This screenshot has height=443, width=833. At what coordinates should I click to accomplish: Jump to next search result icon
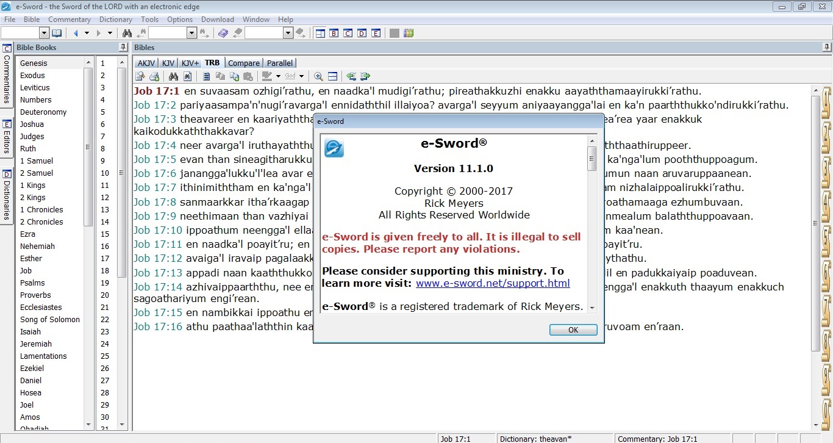tap(204, 33)
